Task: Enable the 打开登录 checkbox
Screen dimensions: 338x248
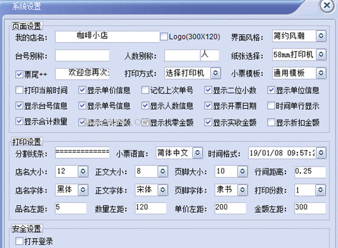Action: point(19,241)
